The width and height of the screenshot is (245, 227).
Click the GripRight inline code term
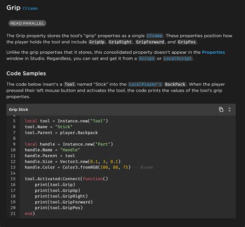(120, 42)
